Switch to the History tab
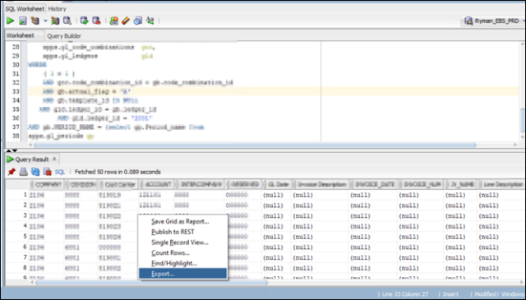 point(57,9)
